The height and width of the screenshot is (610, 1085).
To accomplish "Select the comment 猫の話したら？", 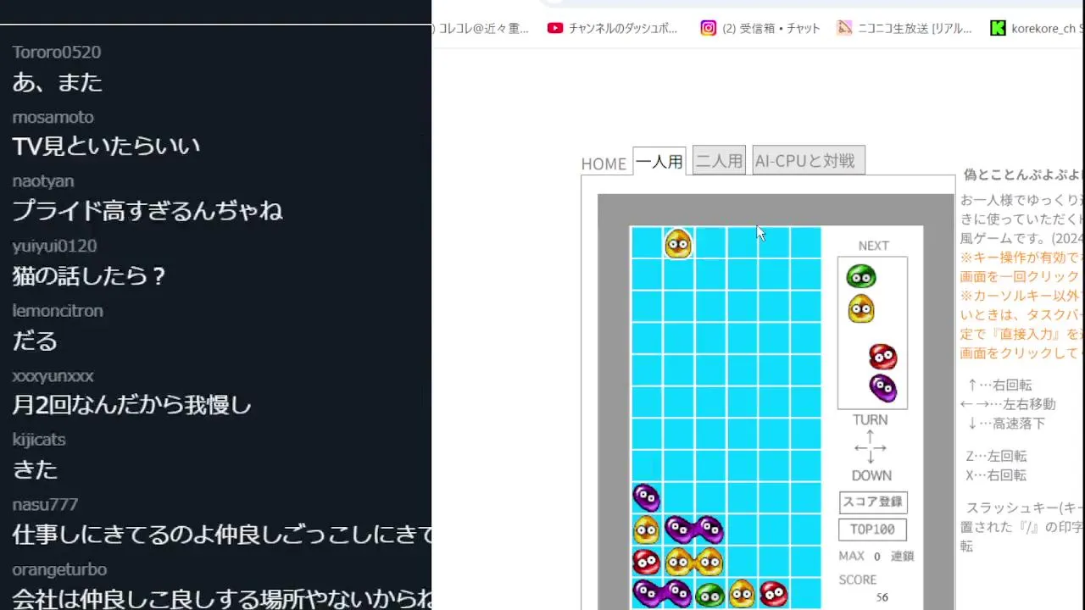I will [x=90, y=275].
